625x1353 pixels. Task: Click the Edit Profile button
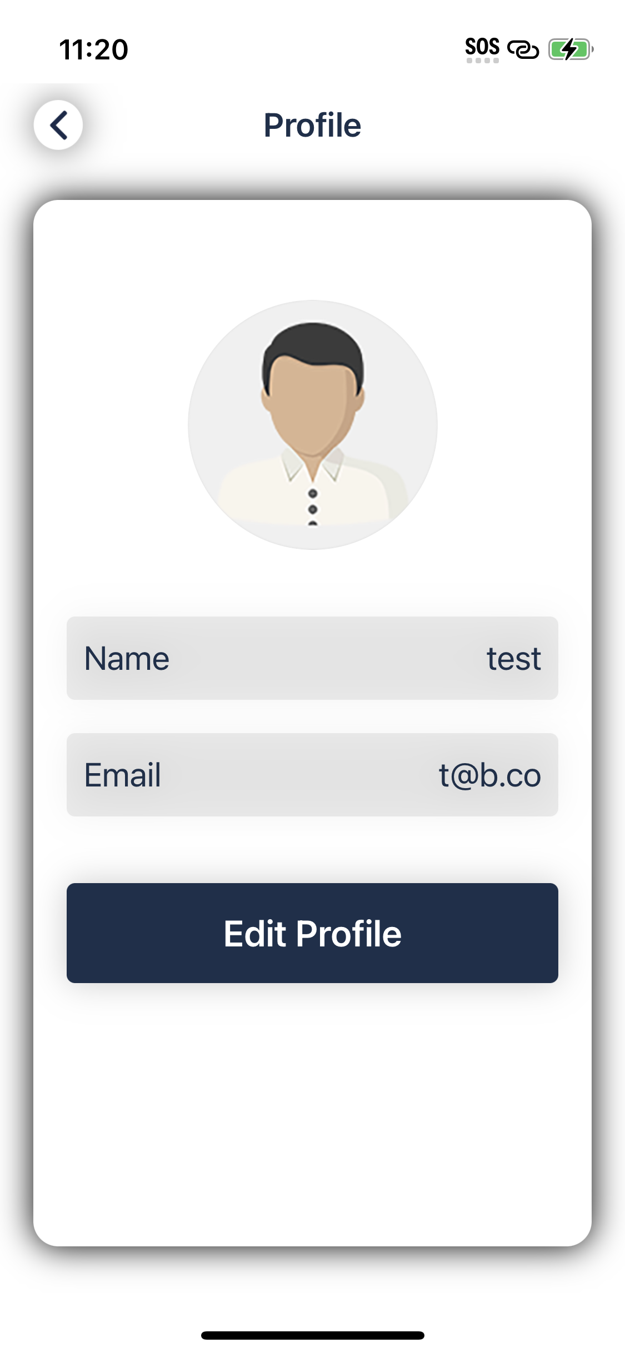click(x=312, y=933)
